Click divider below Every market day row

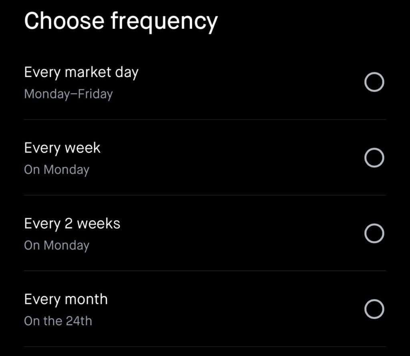click(x=205, y=119)
